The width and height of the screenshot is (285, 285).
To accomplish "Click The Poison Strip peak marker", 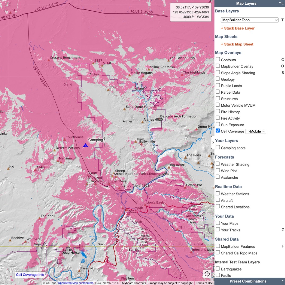I will (x=168, y=60).
